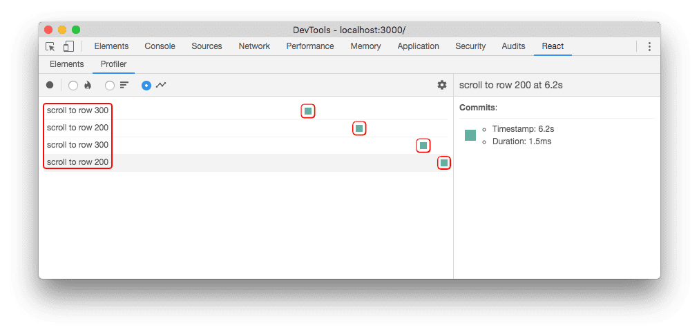699x334 pixels.
Task: Select the ranked chart radio button
Action: (x=110, y=86)
